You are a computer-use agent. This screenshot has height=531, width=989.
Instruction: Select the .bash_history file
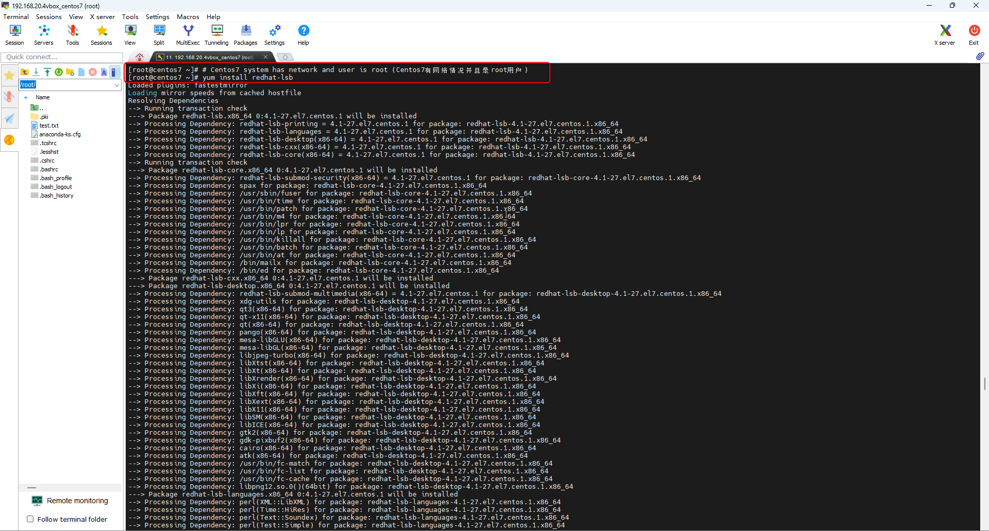coord(52,196)
